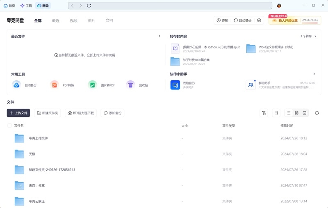Click the 上传文件 upload button
Screen dimensions: 328x208
(18, 113)
